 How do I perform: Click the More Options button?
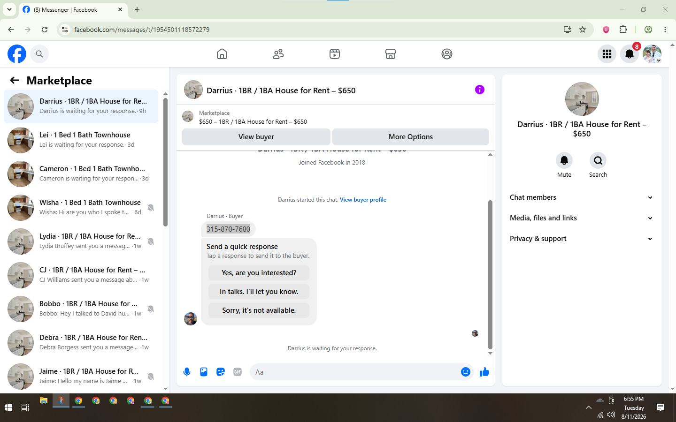[x=411, y=137]
